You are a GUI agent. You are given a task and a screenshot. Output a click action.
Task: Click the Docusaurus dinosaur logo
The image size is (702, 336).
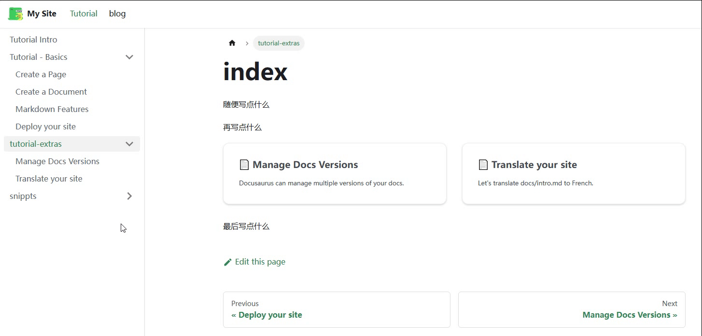pos(15,14)
